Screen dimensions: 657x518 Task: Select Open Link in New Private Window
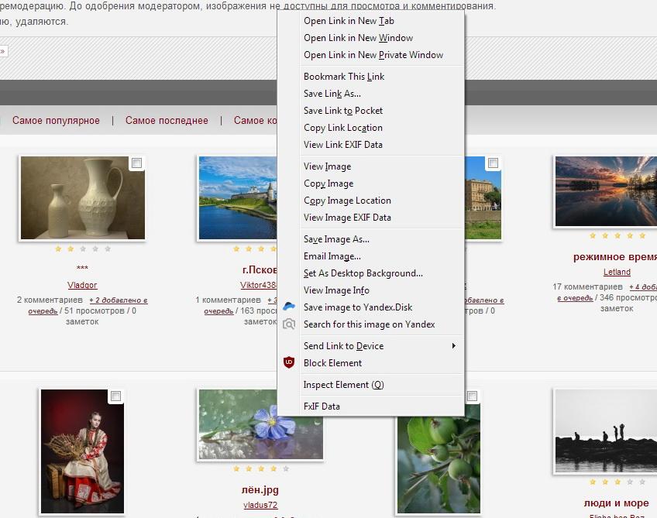tap(371, 55)
